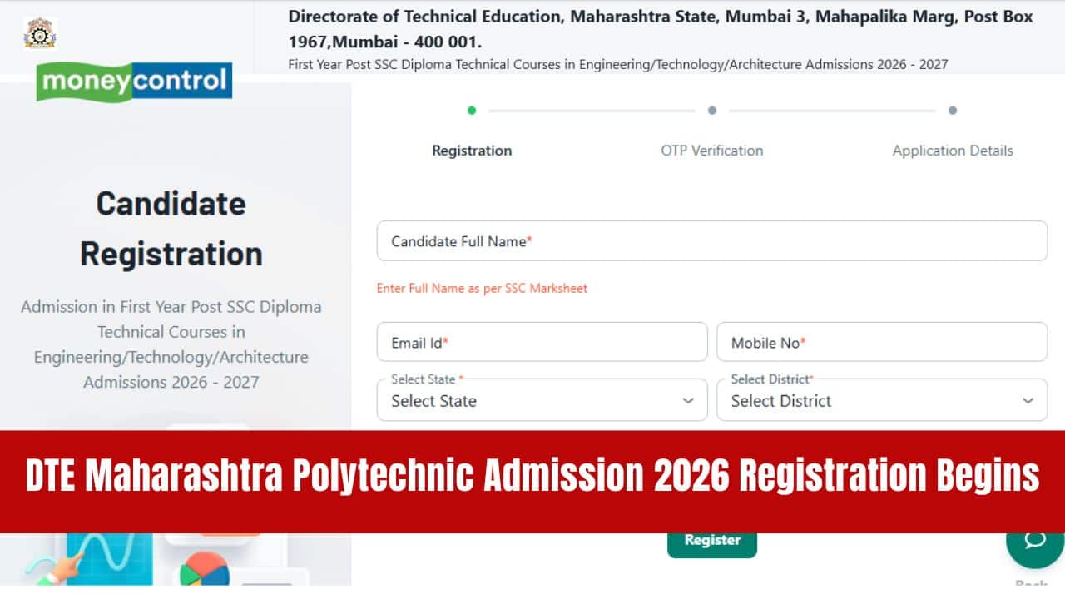The image size is (1065, 599).
Task: Focus the Email Id field
Action: [x=542, y=342]
